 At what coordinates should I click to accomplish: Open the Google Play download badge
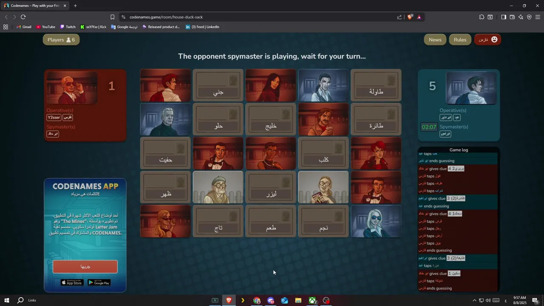tap(99, 283)
